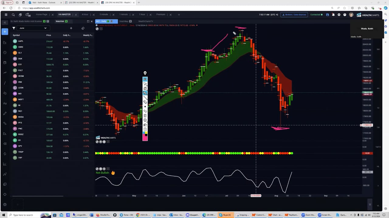Switch to the 5 minute workspace tab
Viewport: 389px width, 218px height.
[104, 15]
